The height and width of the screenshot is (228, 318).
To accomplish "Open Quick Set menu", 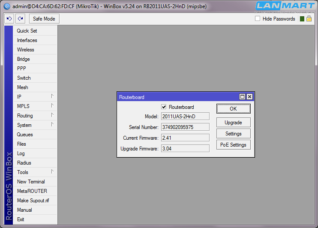I will pos(35,31).
